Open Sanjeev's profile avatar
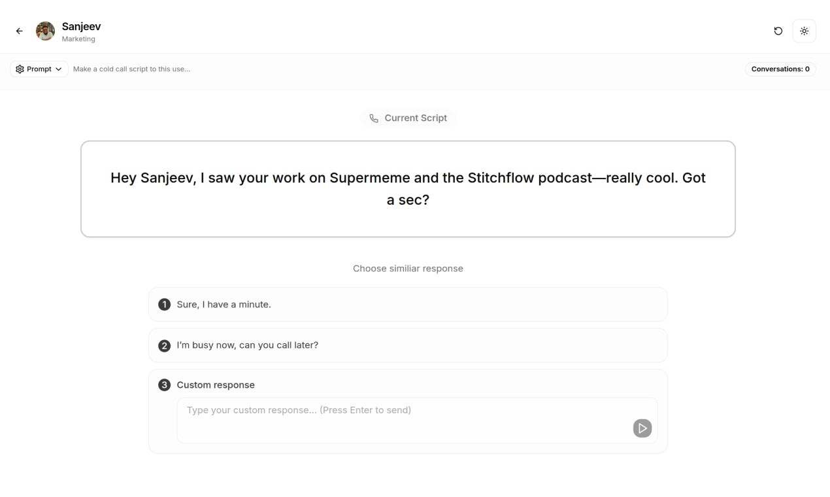 (45, 31)
